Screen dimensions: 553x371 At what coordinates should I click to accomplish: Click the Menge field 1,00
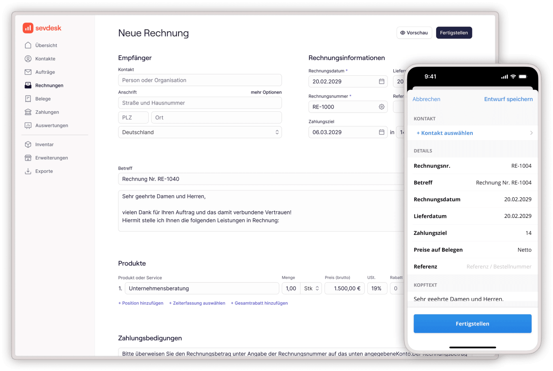pos(291,289)
